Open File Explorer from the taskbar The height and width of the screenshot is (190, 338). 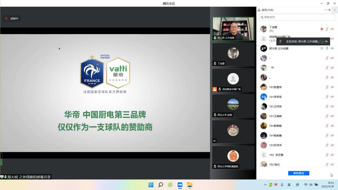tap(190, 185)
